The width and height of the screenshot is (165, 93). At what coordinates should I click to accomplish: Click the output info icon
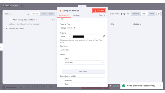point(124,14)
